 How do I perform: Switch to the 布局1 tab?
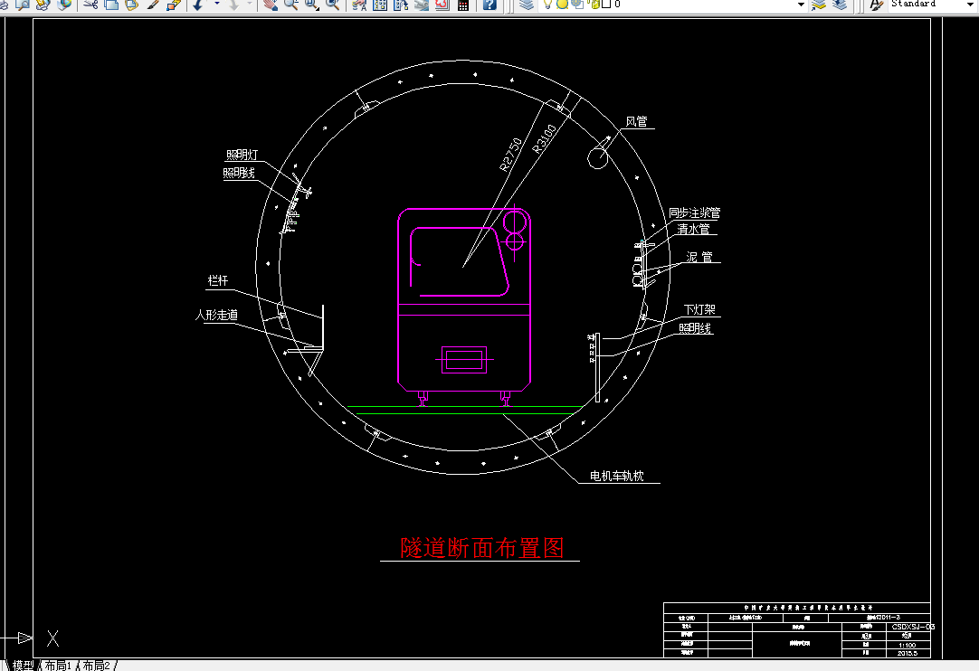tap(57, 666)
